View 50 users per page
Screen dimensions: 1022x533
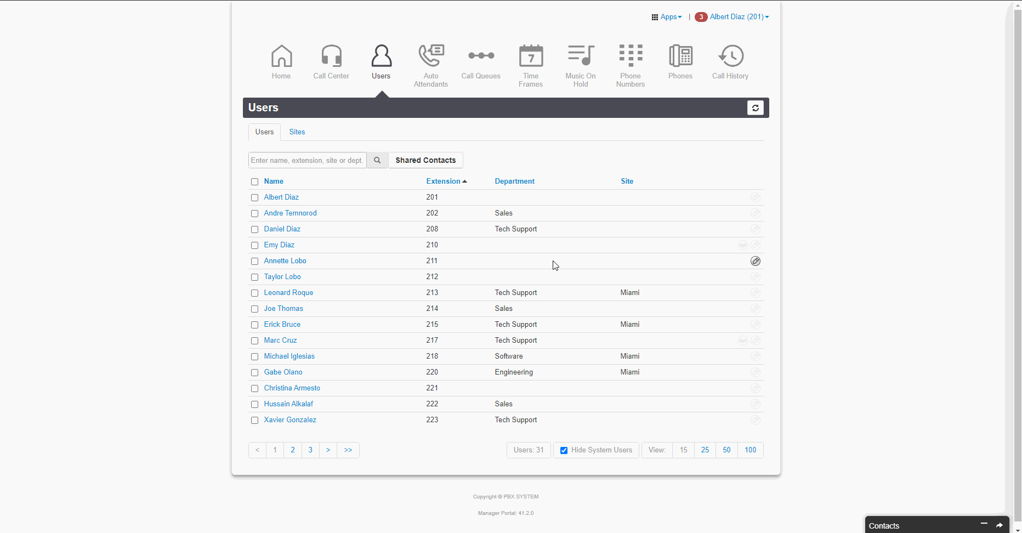[726, 450]
